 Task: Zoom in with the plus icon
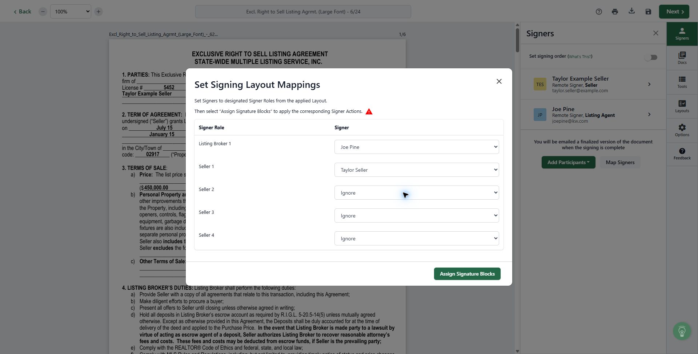pos(98,12)
